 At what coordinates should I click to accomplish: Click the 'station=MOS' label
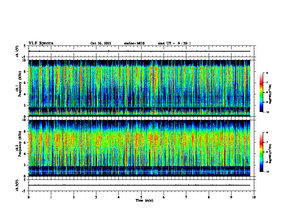pyautogui.click(x=134, y=43)
